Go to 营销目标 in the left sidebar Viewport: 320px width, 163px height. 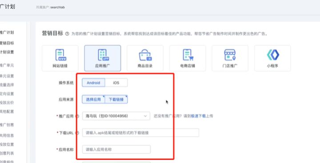7,43
